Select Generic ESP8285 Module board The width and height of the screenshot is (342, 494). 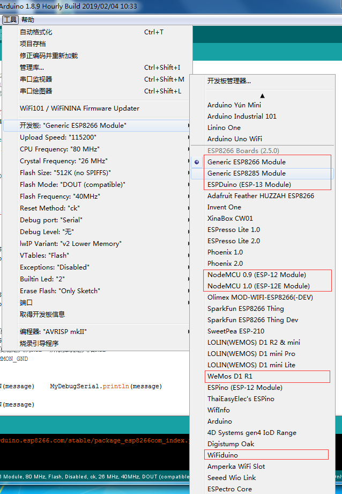263,173
